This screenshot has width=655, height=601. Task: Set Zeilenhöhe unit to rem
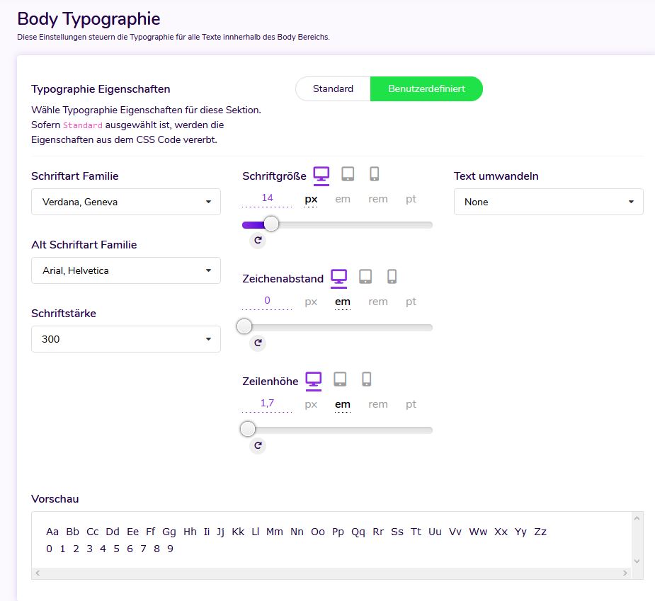tap(378, 404)
